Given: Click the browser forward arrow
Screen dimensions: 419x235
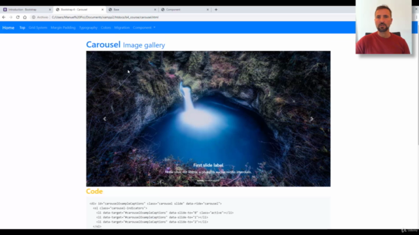Looking at the screenshot, I should tap(10, 17).
